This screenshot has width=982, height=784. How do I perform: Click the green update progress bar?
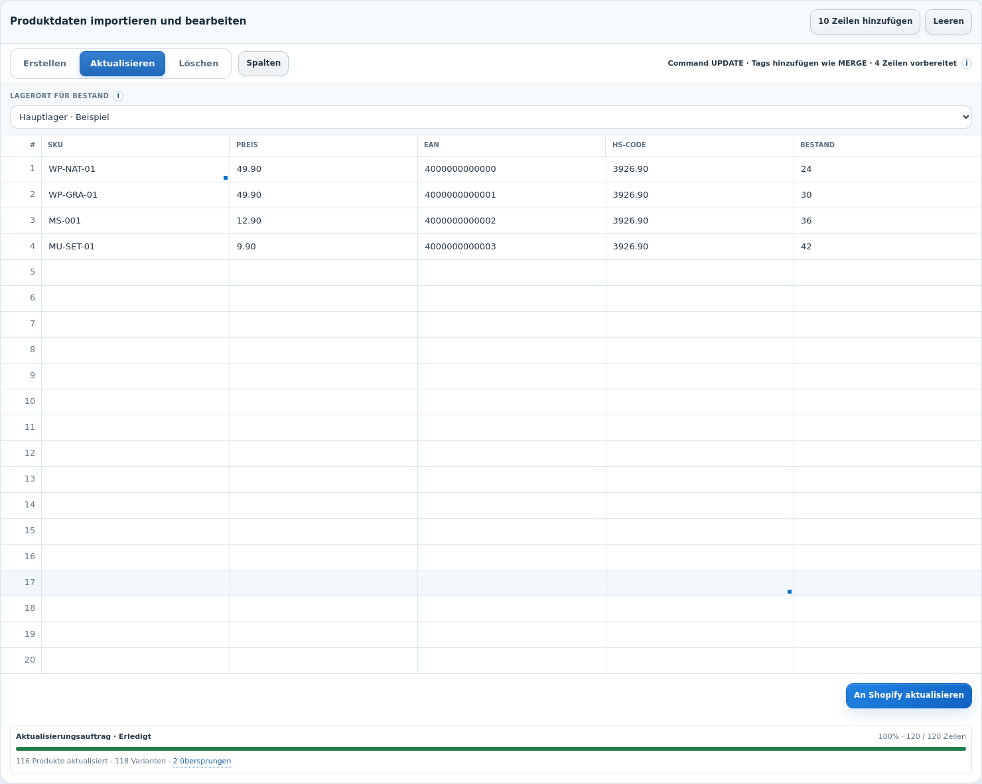tap(491, 749)
